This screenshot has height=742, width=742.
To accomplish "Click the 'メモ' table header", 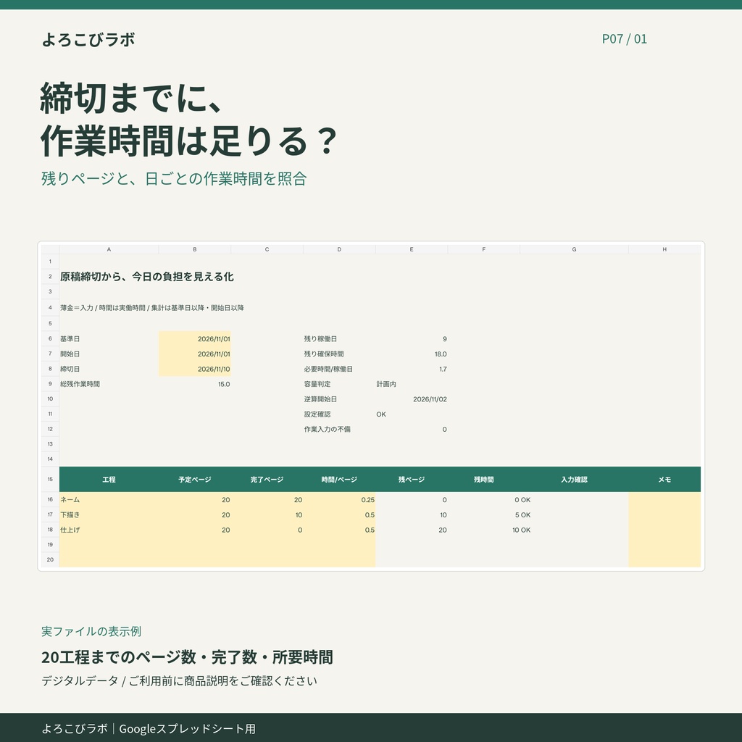I will pos(664,480).
